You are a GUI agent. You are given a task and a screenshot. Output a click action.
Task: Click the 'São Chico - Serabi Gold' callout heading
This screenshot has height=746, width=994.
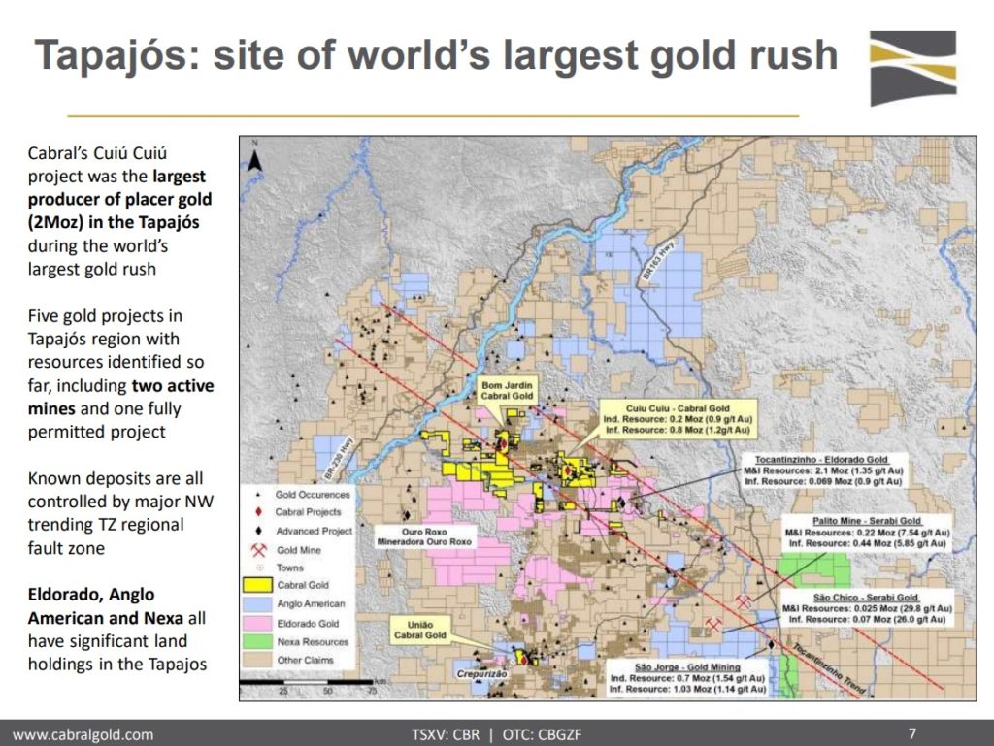coord(866,598)
